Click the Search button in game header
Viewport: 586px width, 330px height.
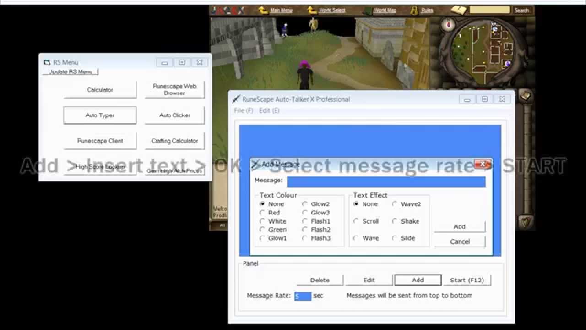(x=521, y=10)
